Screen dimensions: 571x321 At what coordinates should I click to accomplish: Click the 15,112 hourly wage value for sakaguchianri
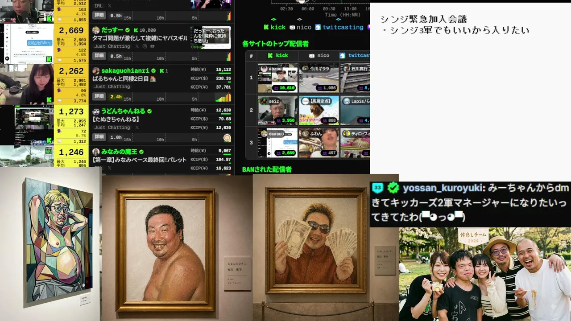tap(223, 70)
